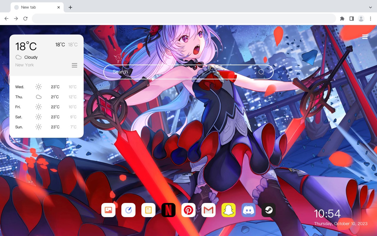
Task: Click the cloudy weather icon beside Cloudy
Action: (19, 57)
